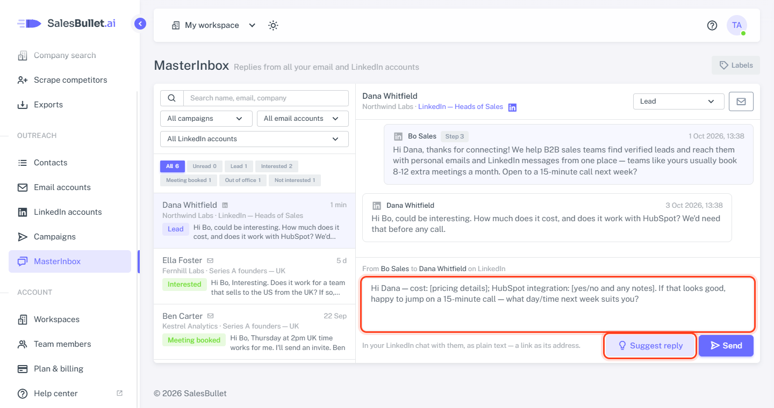Open the All LinkedIn accounts dropdown
The width and height of the screenshot is (774, 408).
click(x=254, y=139)
